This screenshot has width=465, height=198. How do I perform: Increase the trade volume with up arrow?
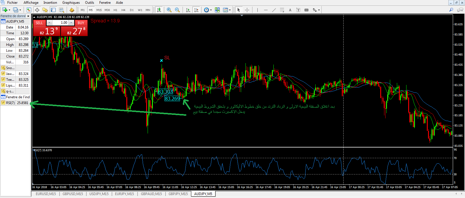[x=71, y=23]
